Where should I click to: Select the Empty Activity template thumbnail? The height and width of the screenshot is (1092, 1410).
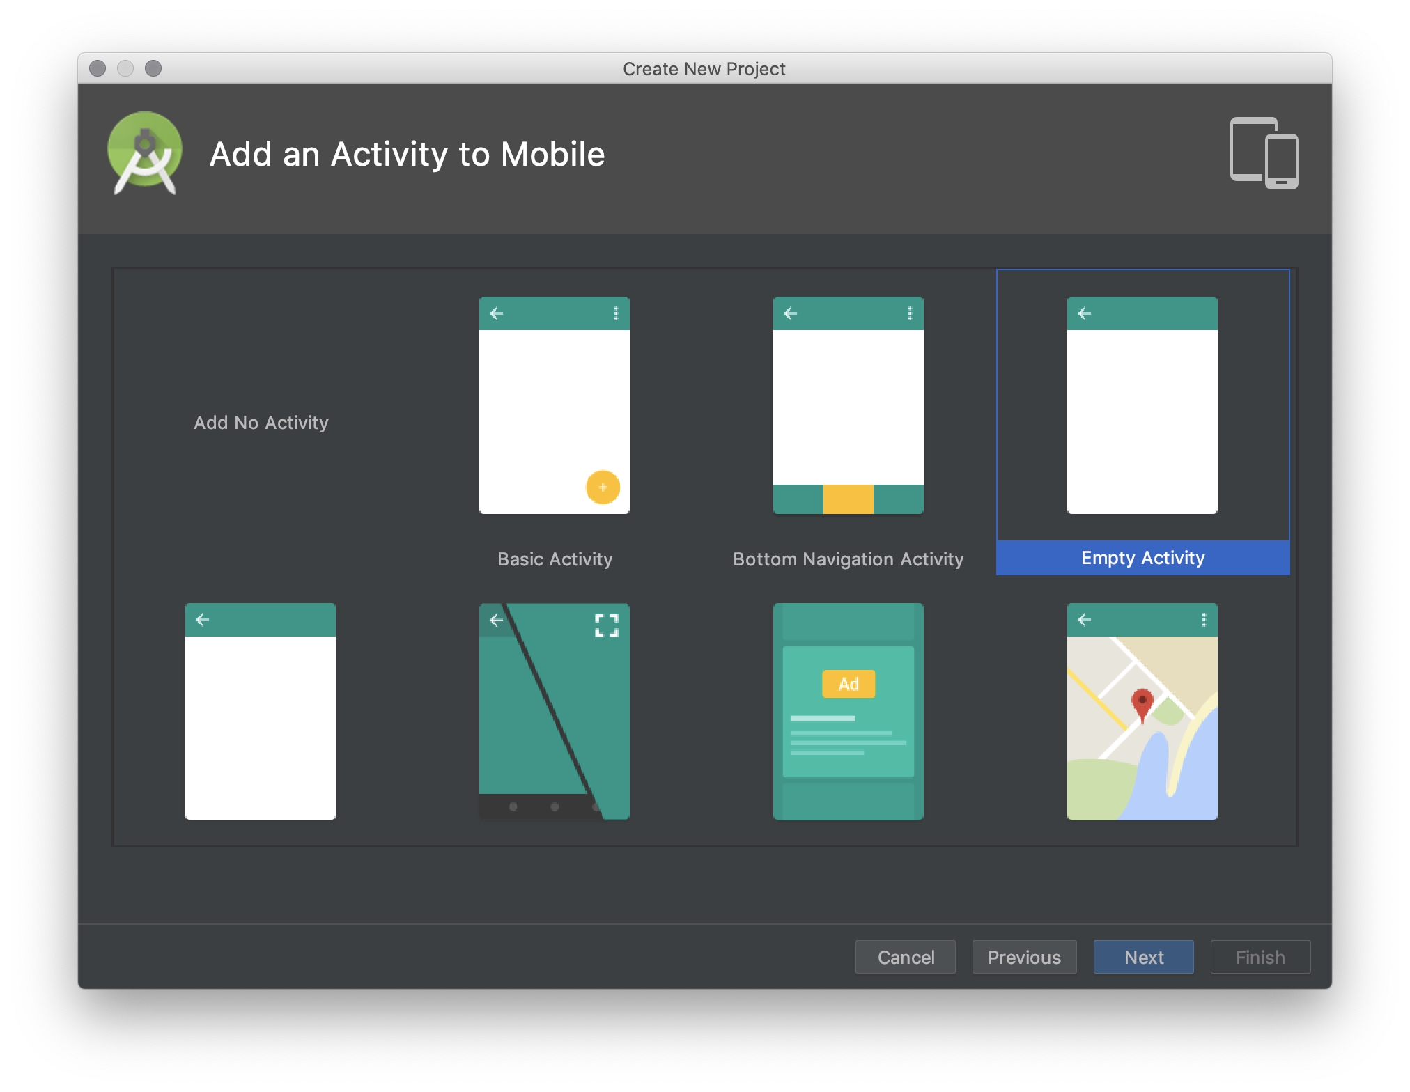1142,405
